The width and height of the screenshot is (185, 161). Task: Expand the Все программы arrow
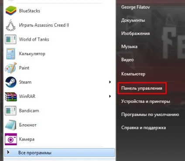click(8, 152)
